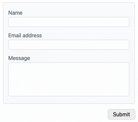Focus the first text box in form

pyautogui.click(x=69, y=22)
